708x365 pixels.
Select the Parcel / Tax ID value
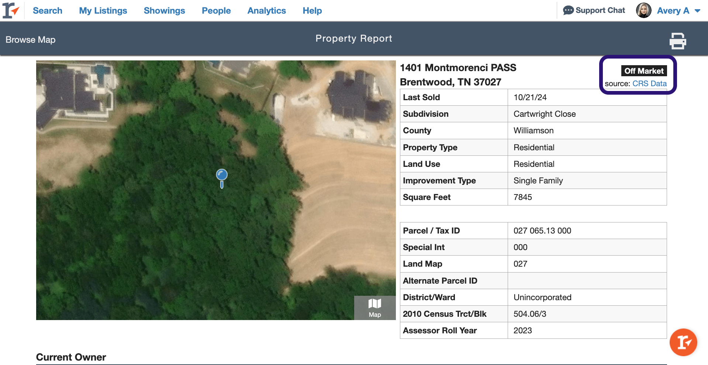pyautogui.click(x=542, y=231)
